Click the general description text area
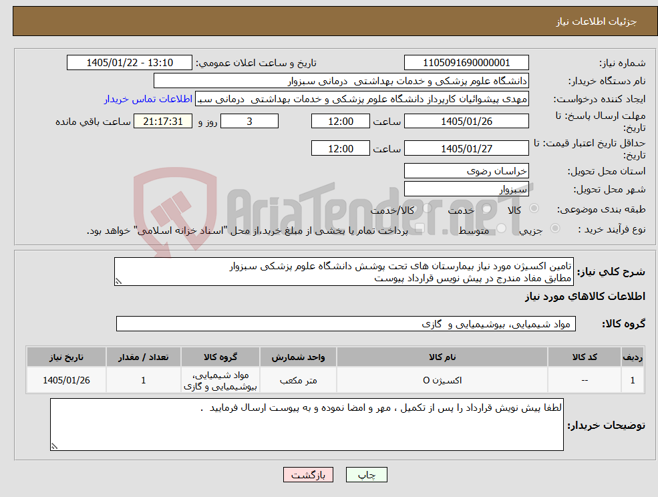The height and width of the screenshot is (497, 658). click(x=343, y=272)
